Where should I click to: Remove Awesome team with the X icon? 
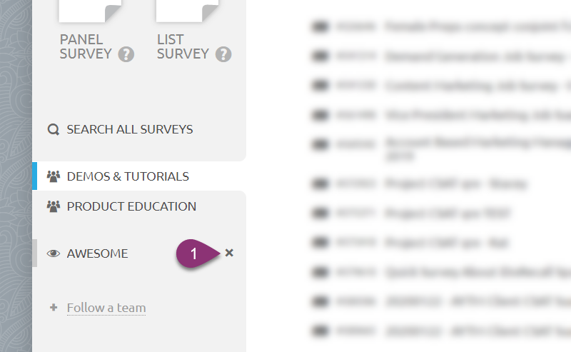(x=229, y=253)
